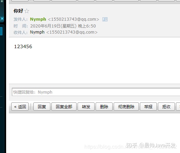Click the sender email address 1550213743@qq.com
180x153 pixels.
73,19
